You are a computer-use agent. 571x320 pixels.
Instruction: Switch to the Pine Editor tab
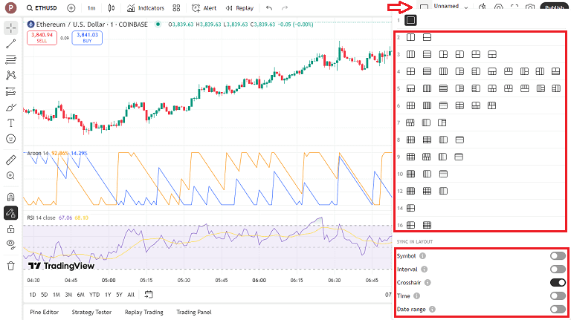(x=44, y=312)
